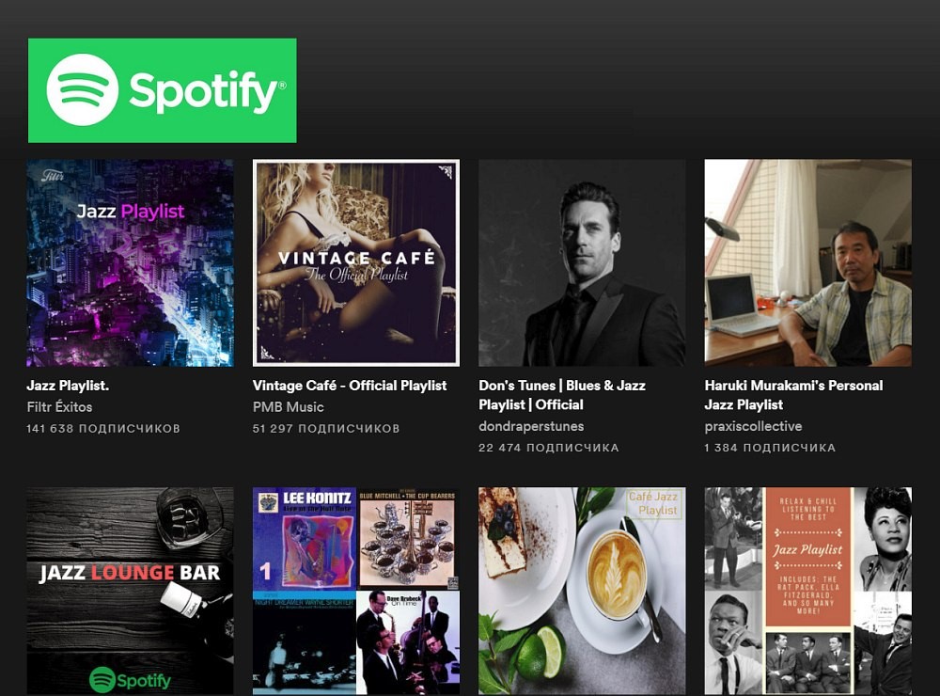Click the '51 297 подписчиков' follower count
940x696 pixels.
pos(326,428)
